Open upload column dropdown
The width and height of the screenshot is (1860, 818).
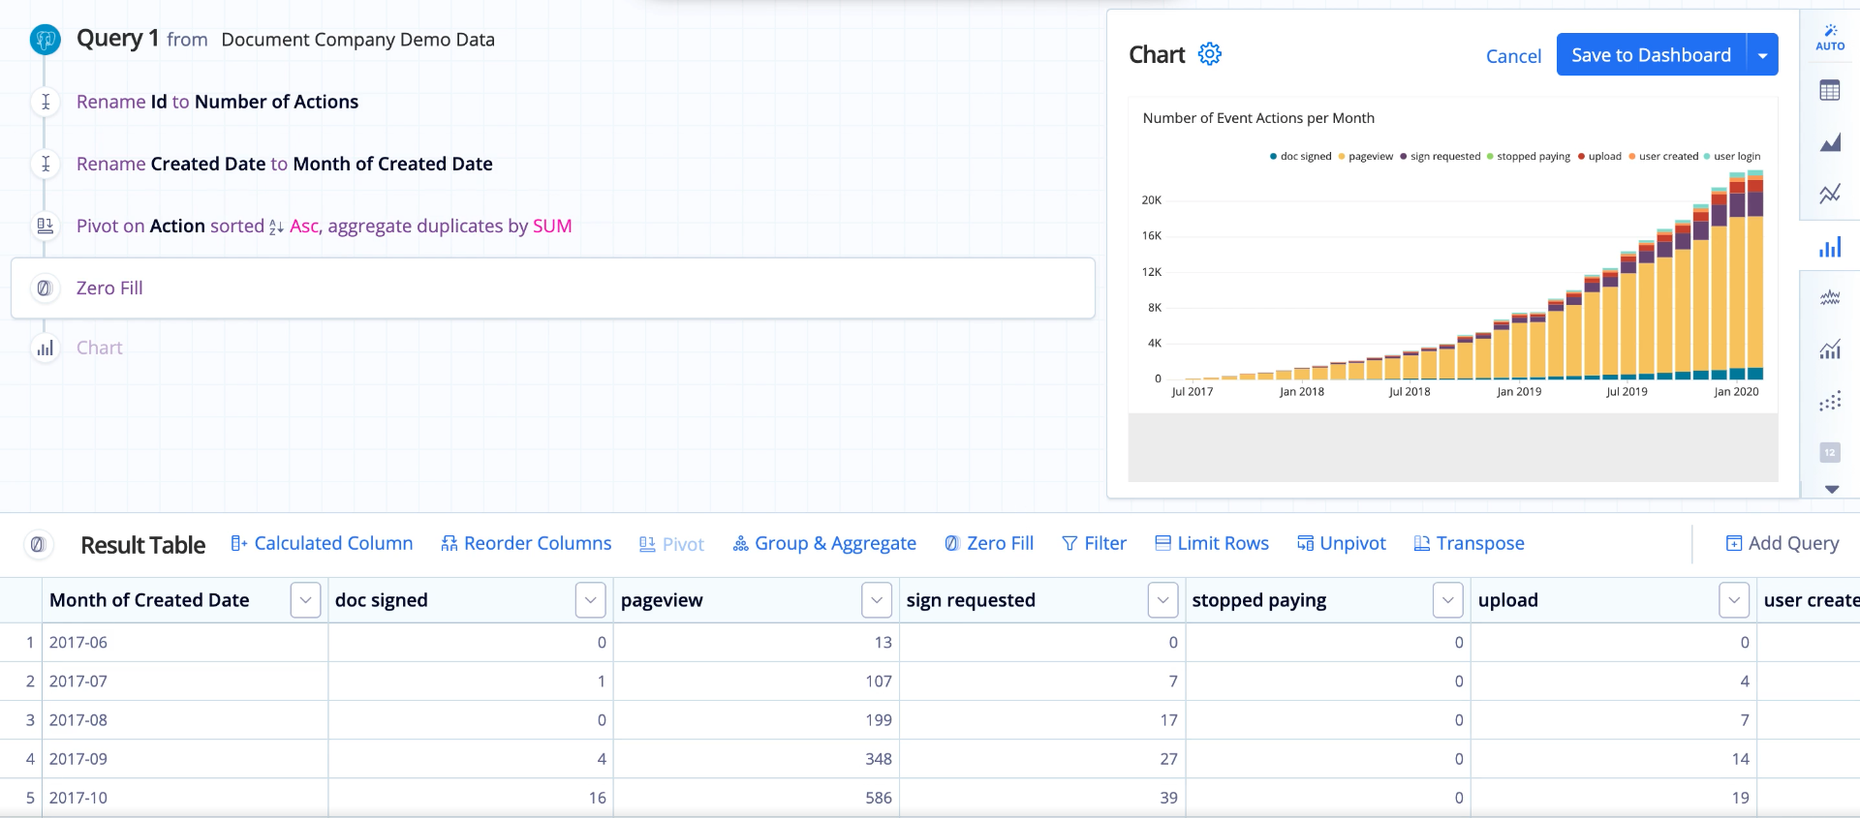coord(1734,600)
